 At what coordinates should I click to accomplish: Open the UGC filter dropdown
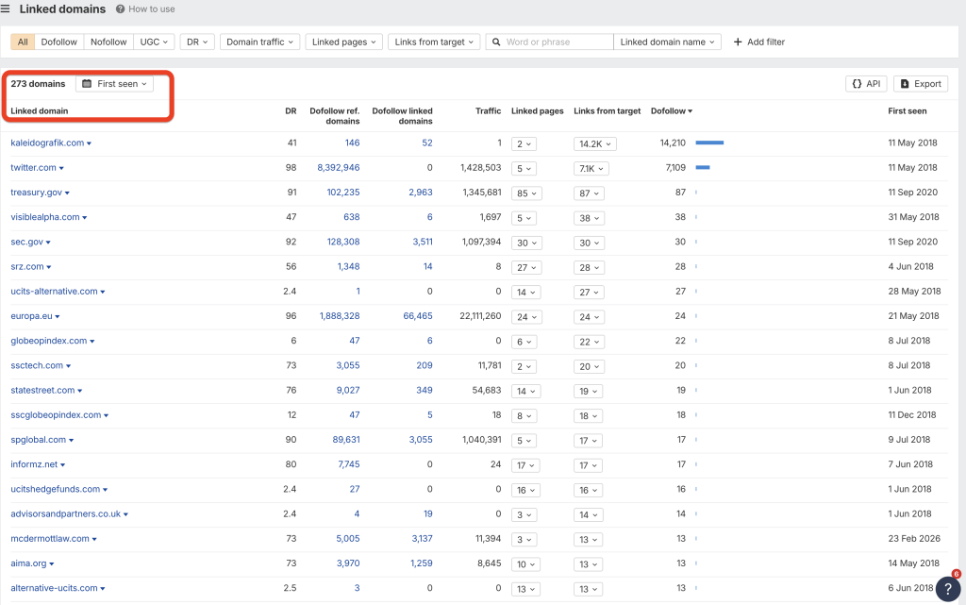point(154,42)
